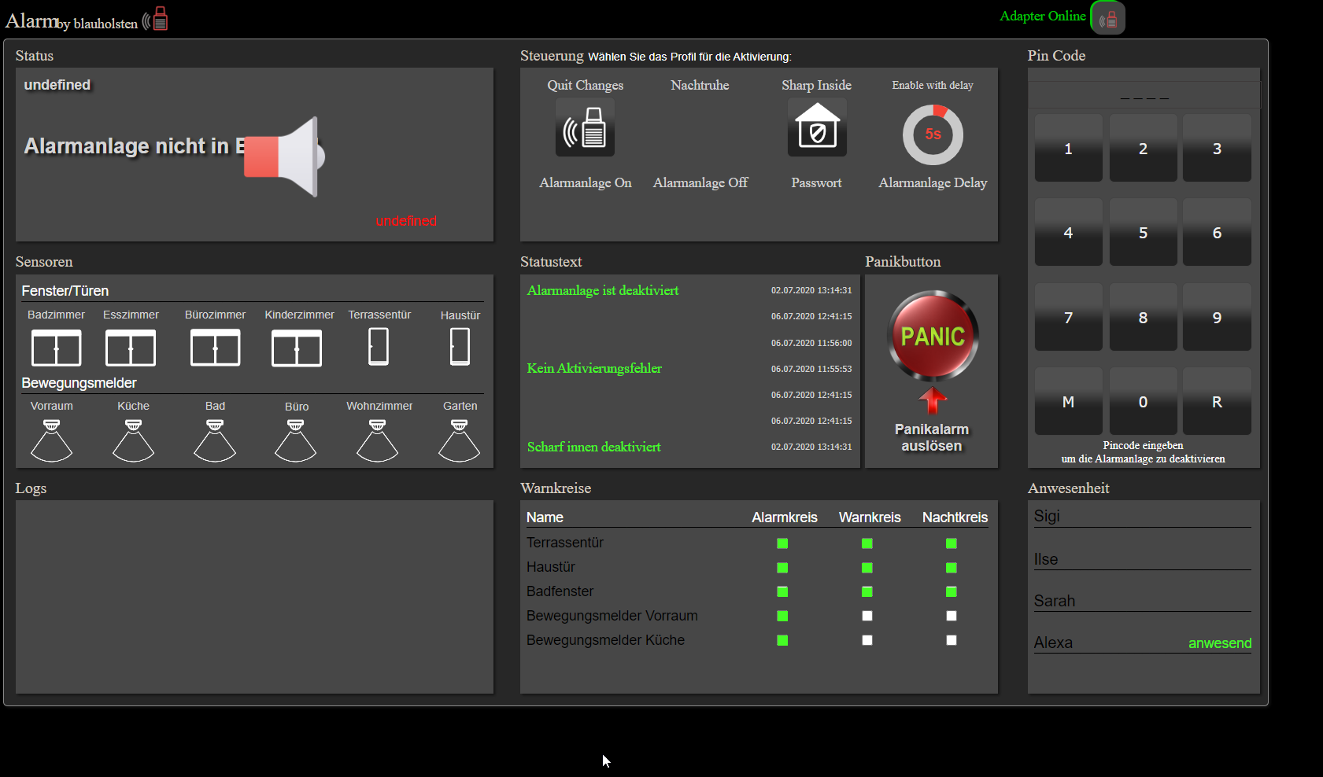Click the Badzimmer window icon
1323x777 pixels.
pyautogui.click(x=56, y=348)
